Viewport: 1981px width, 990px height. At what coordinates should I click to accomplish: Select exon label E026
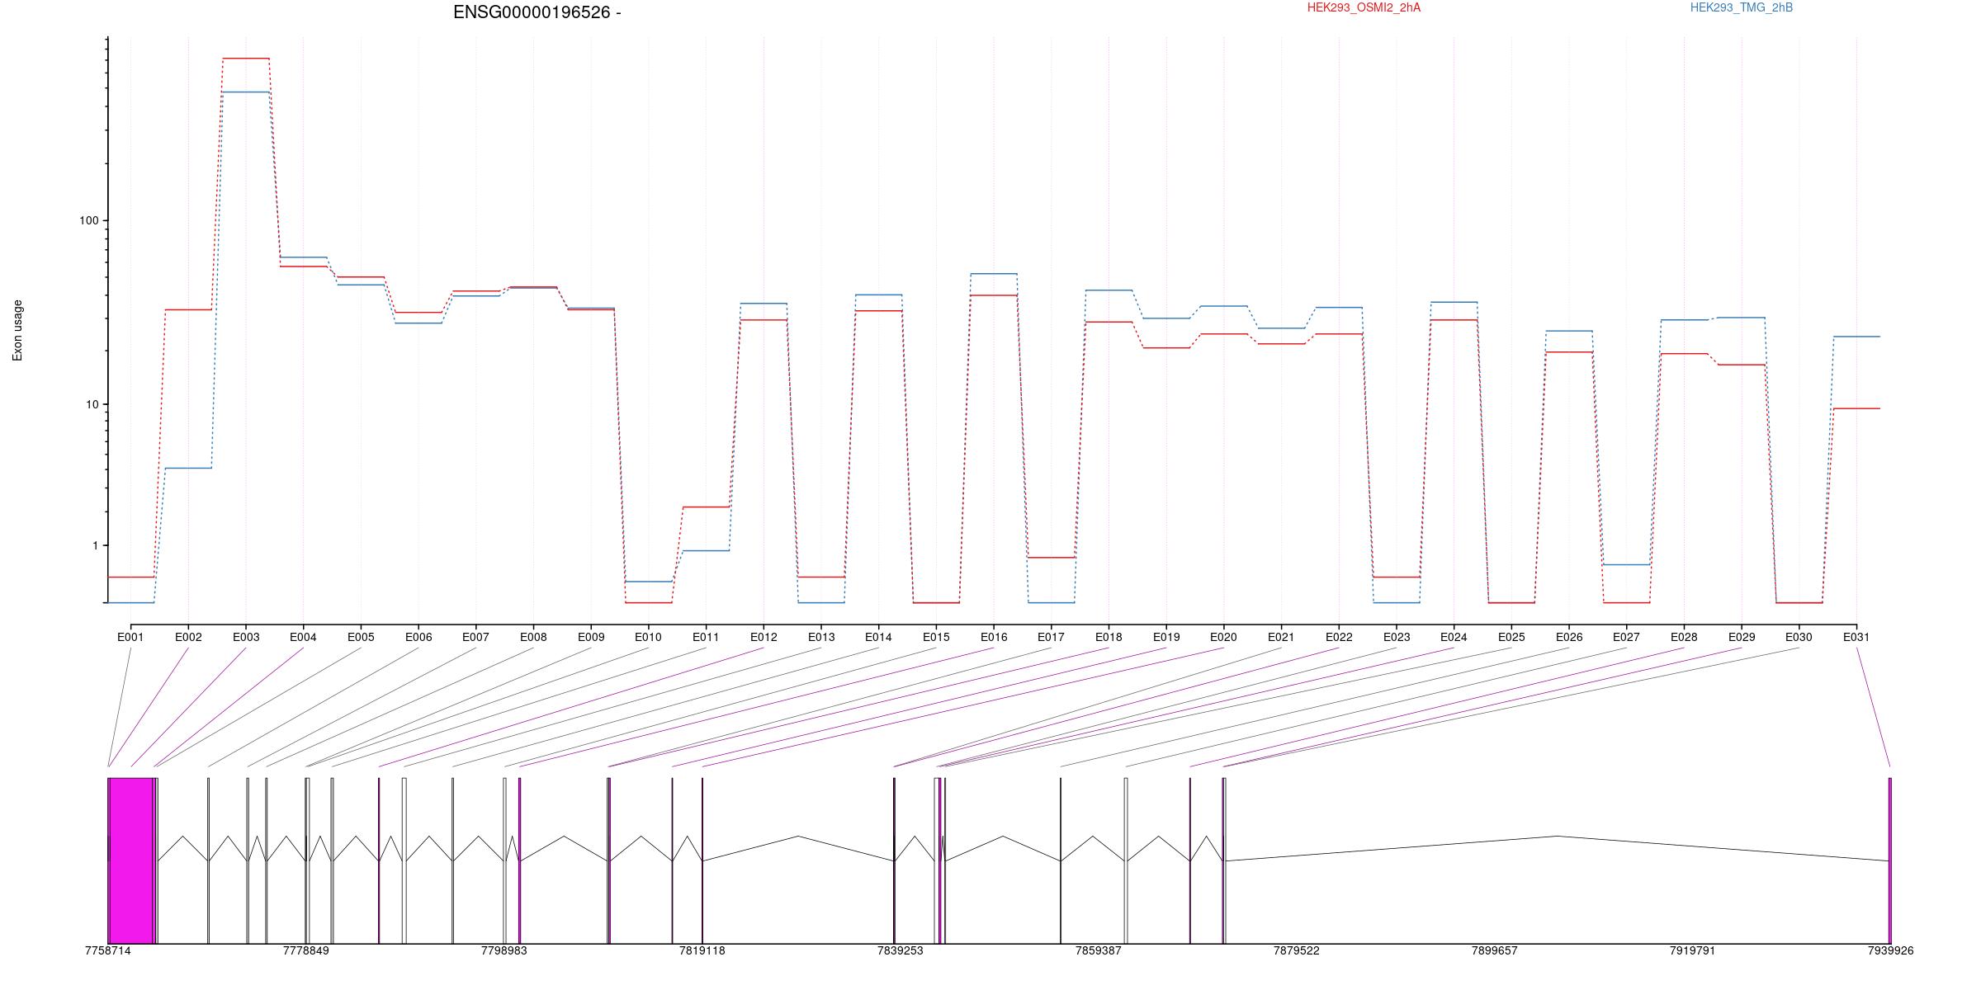click(x=1569, y=637)
